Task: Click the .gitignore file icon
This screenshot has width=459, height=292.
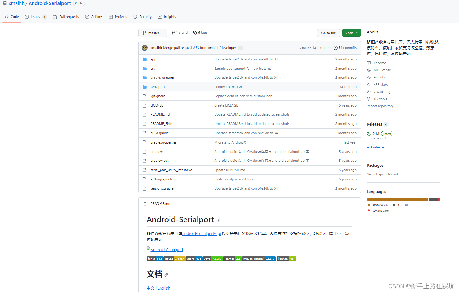Action: 144,96
